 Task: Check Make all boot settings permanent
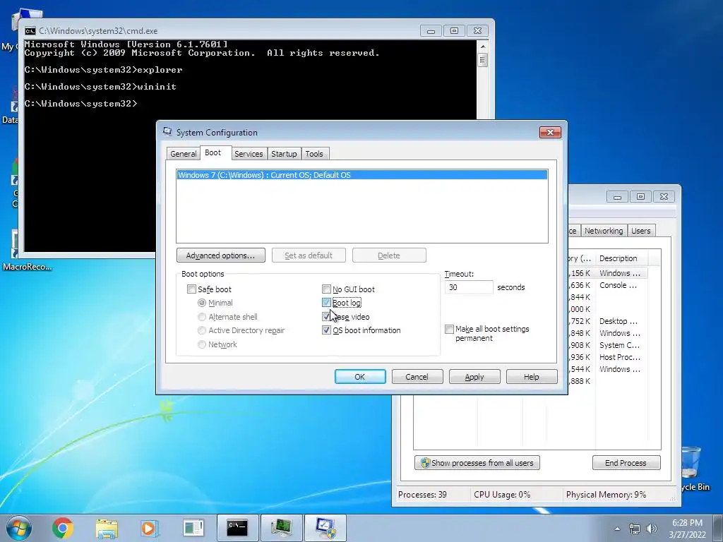[449, 329]
